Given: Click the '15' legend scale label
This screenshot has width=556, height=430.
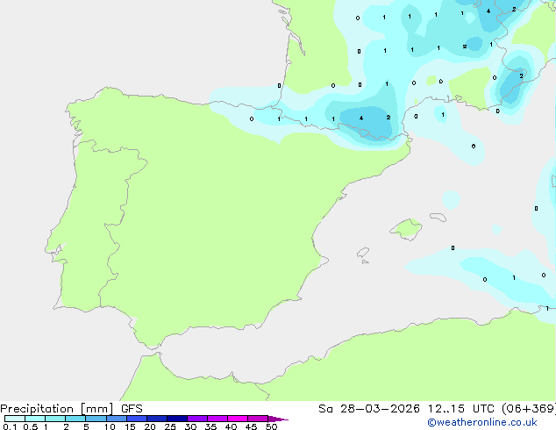Looking at the screenshot, I should [x=130, y=426].
